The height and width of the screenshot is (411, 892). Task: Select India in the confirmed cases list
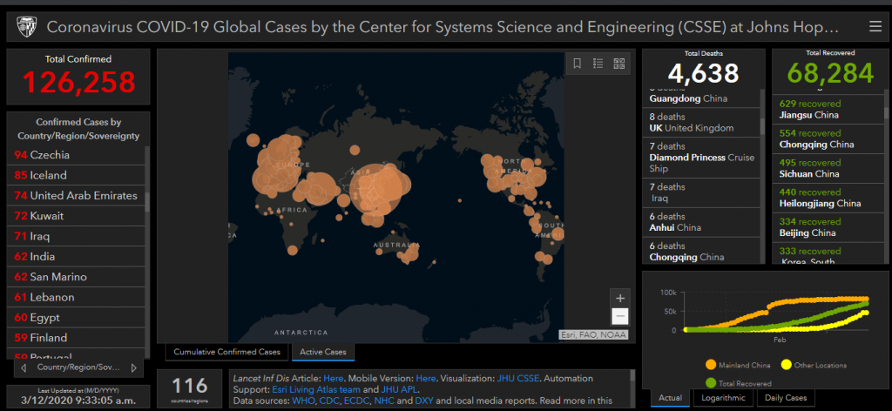[x=77, y=256]
